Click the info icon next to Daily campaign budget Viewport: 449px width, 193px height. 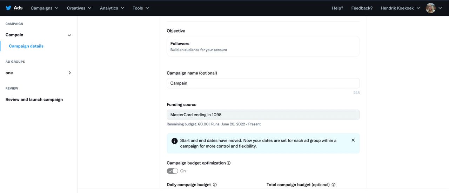[215, 185]
